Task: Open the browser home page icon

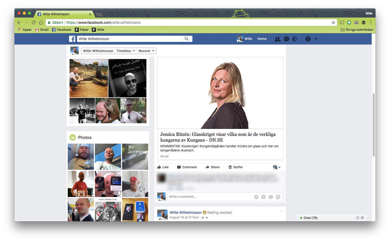Action: 41,23
